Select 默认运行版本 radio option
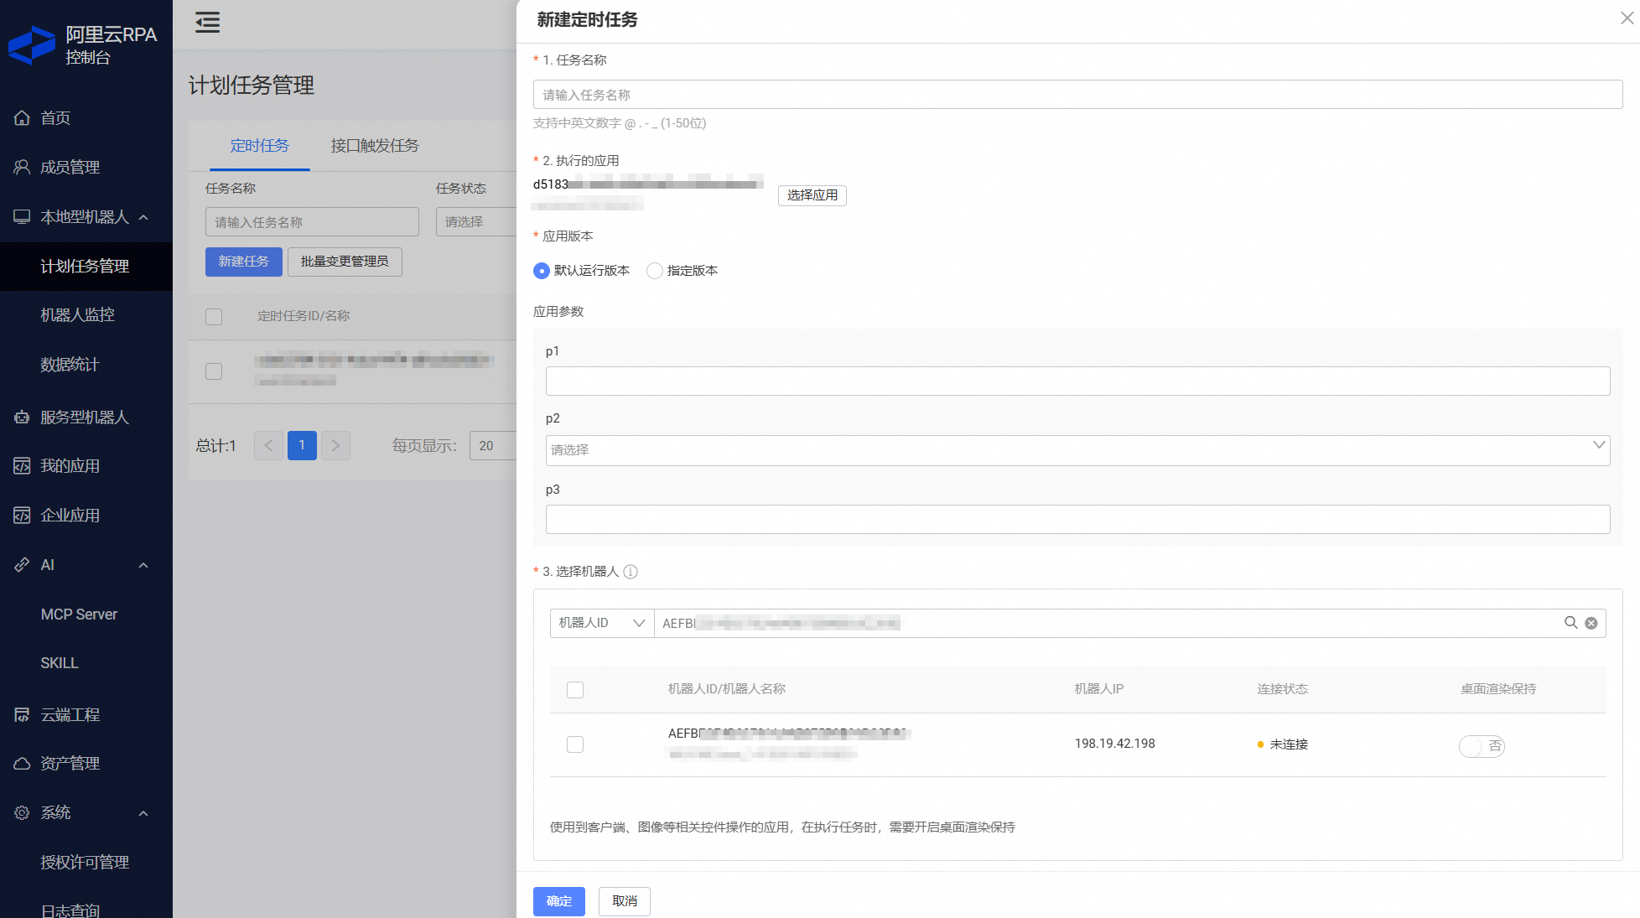 pos(542,271)
